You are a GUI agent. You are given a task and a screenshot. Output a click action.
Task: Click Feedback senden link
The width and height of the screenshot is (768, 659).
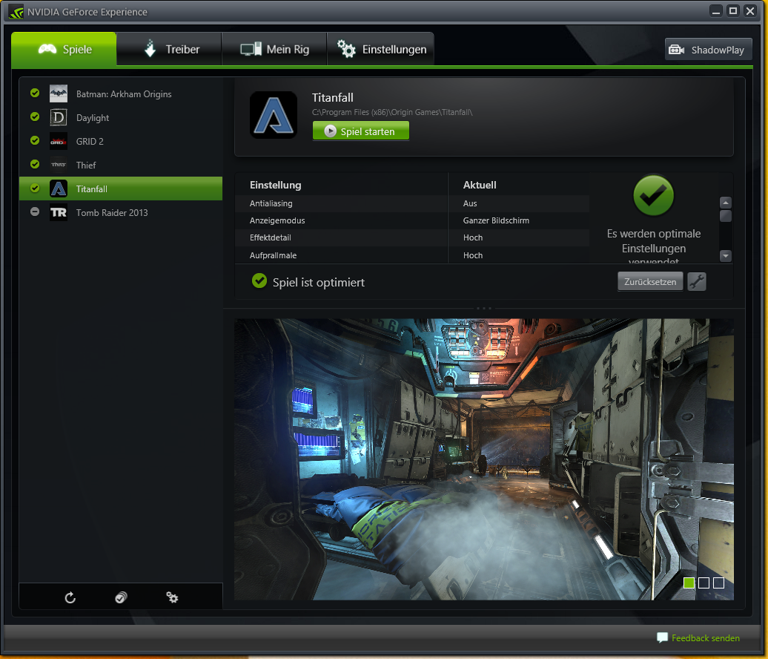click(x=705, y=638)
